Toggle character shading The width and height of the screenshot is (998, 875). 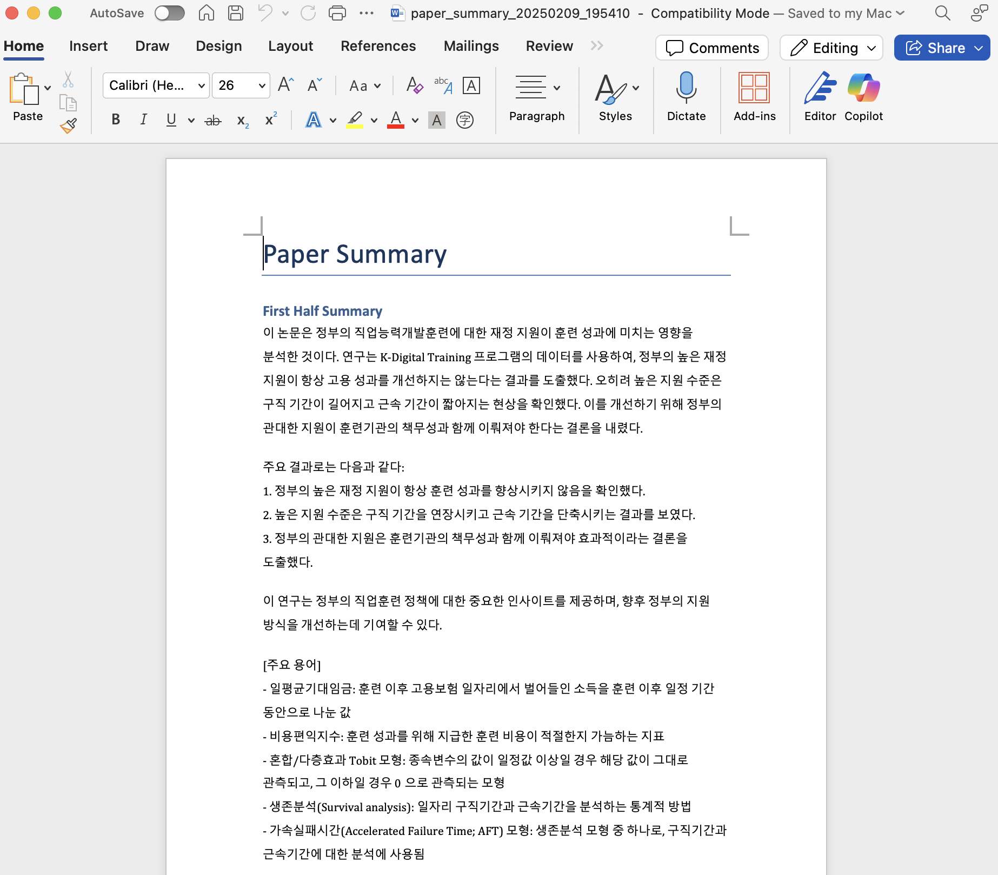pyautogui.click(x=437, y=120)
